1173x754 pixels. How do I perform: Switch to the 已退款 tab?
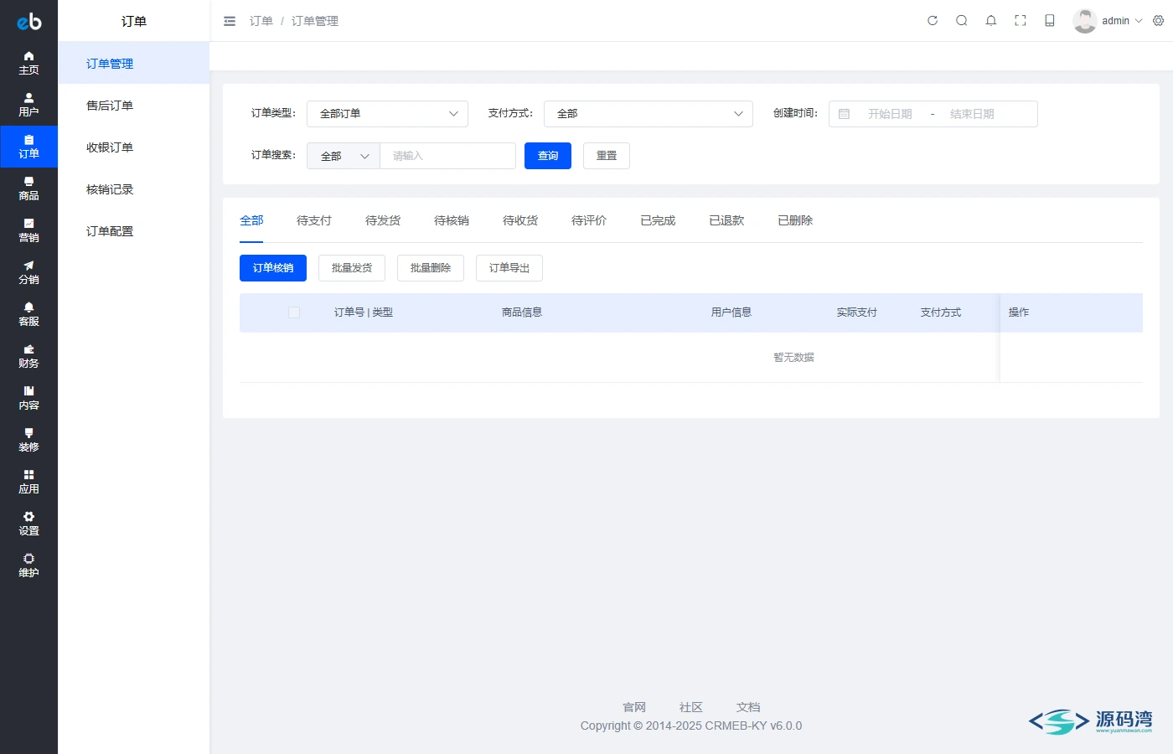click(x=726, y=220)
